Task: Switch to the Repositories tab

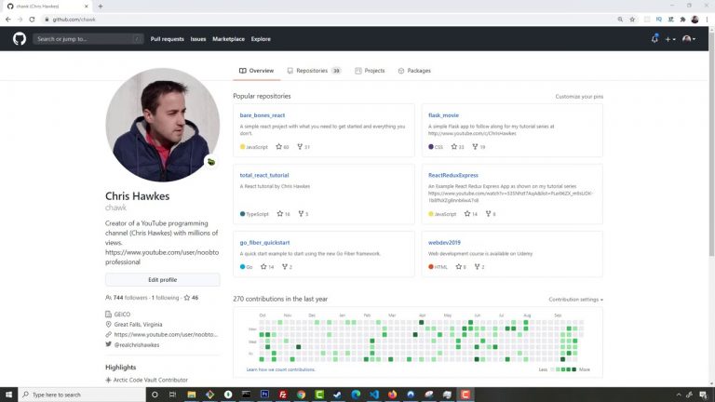Action: pyautogui.click(x=313, y=71)
